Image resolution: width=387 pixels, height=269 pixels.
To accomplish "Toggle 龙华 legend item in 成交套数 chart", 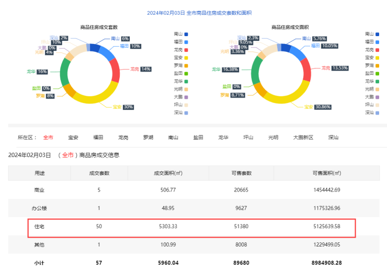I will click(x=181, y=81).
